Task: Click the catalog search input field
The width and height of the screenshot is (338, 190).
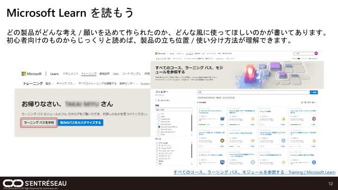Action: 253,92
